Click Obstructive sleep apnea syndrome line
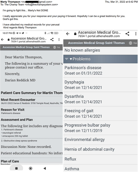Screen dimensions: 138x172 pos(19,141)
